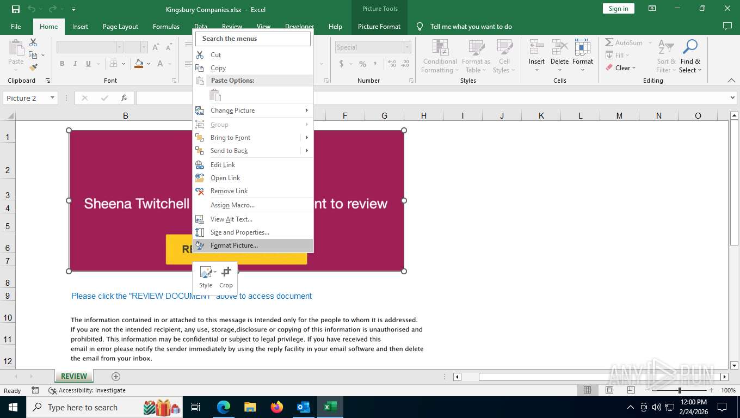Toggle Underline formatting

pyautogui.click(x=89, y=64)
